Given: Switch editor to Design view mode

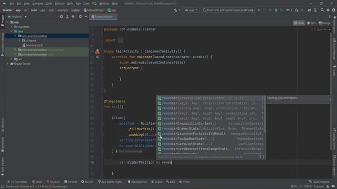Looking at the screenshot, I should [324, 23].
